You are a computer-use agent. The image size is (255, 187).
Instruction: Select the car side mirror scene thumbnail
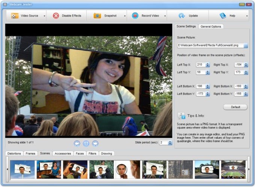pyautogui.click(x=207, y=169)
